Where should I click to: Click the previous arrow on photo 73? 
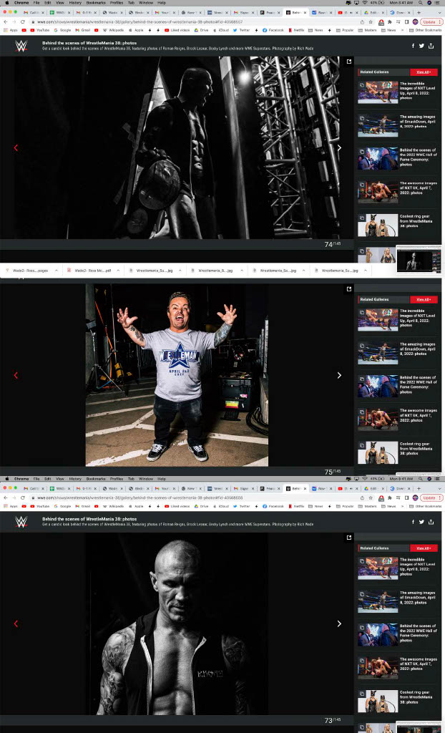pos(16,623)
